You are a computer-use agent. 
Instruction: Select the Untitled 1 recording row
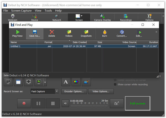click(84, 46)
